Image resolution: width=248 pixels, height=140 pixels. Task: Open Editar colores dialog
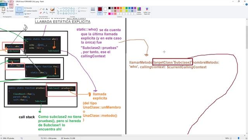pyautogui.click(x=139, y=11)
